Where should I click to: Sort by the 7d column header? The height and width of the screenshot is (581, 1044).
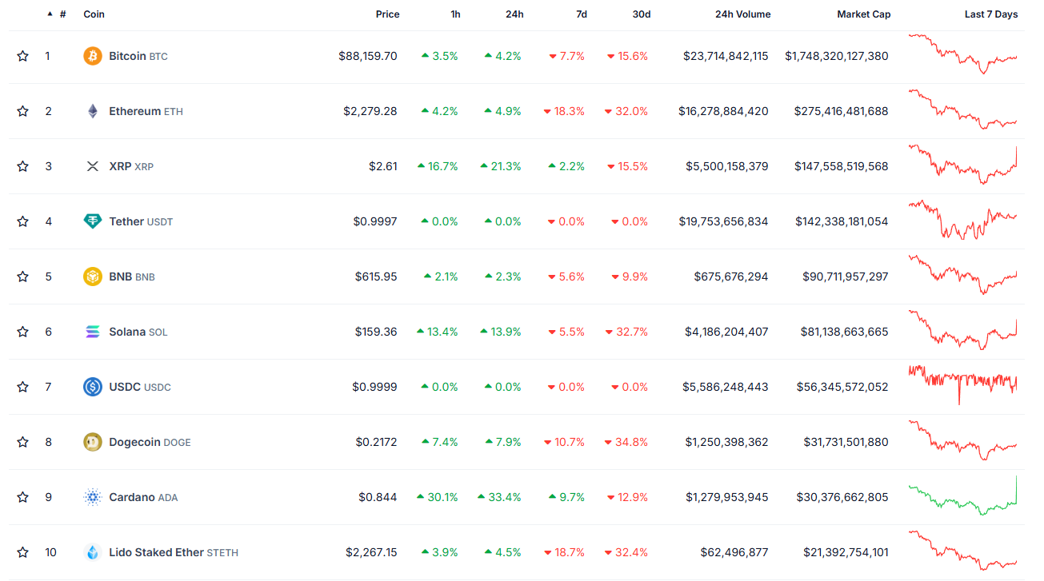582,14
